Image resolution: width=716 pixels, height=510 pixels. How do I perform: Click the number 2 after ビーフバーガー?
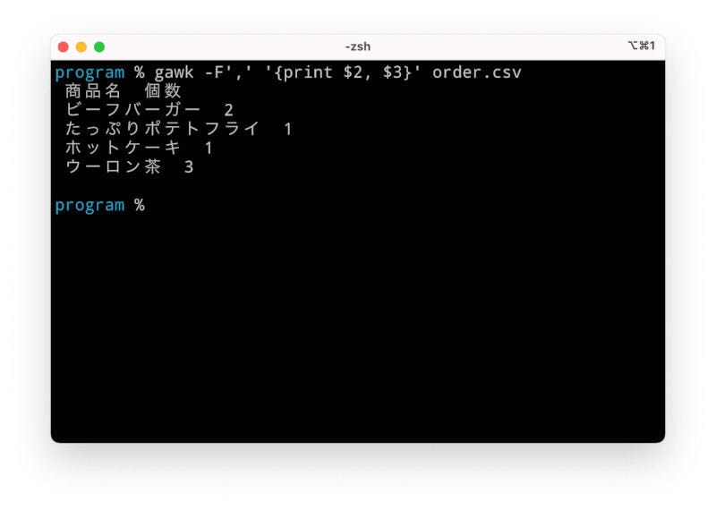229,110
